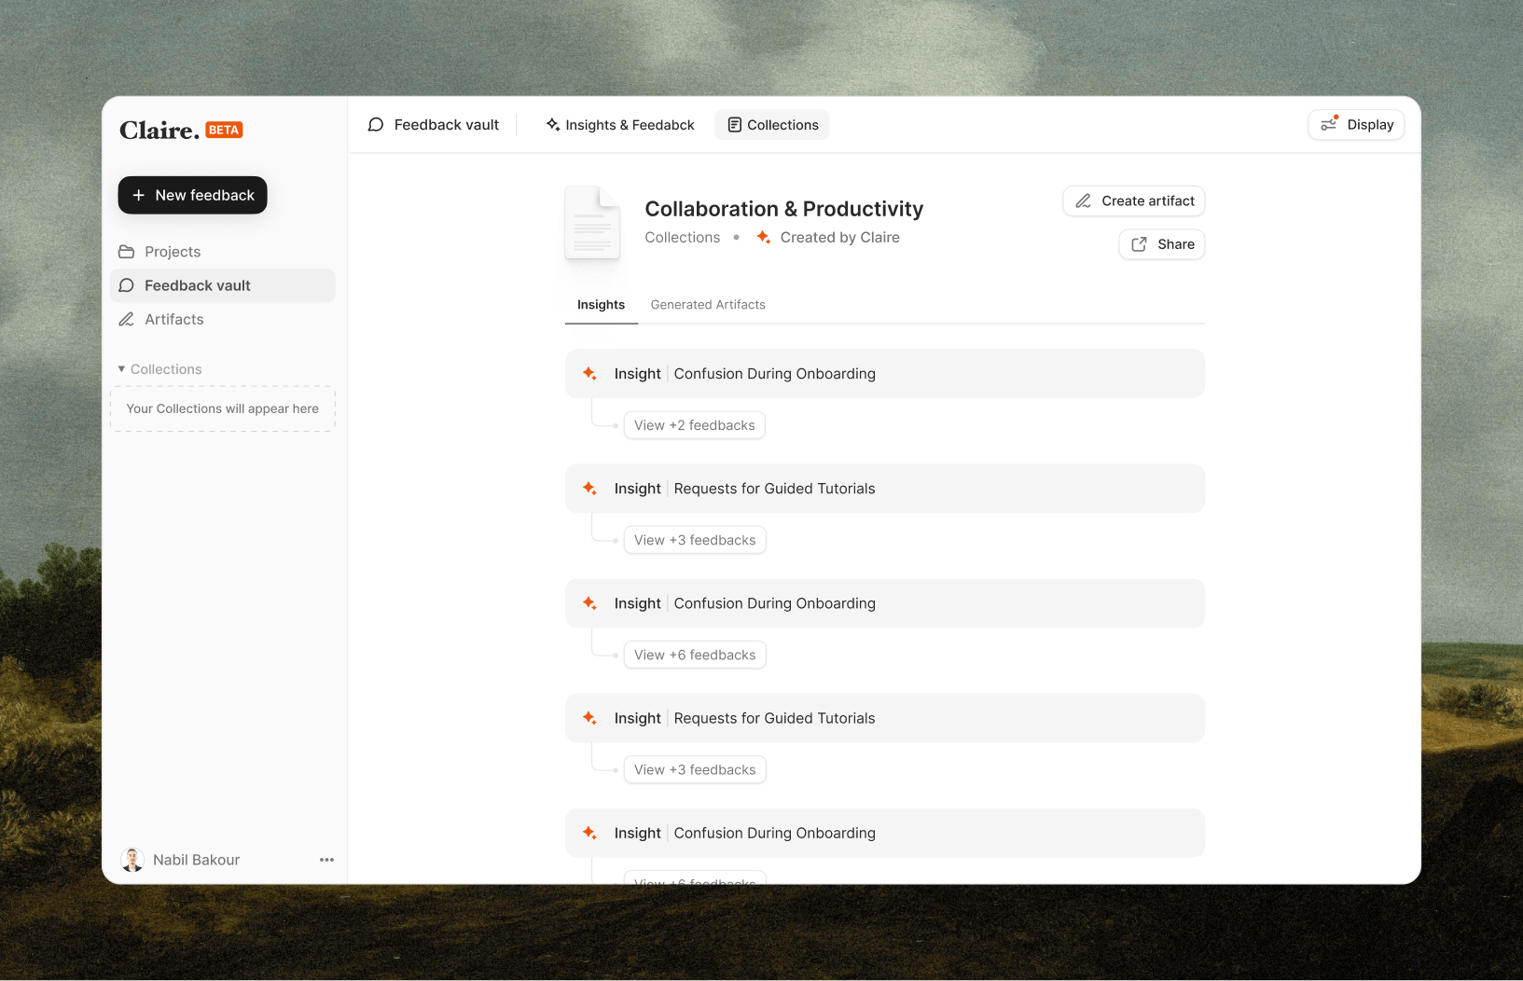This screenshot has width=1523, height=981.
Task: Click the three-dot menu beside Nabil Bakour
Action: [x=326, y=860]
